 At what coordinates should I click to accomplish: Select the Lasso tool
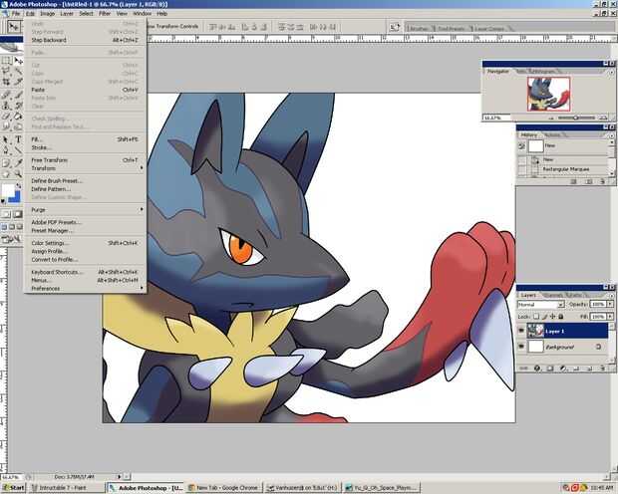(x=6, y=71)
